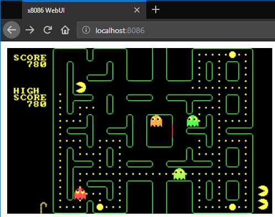Click the HIGH SCORE label text
The height and width of the screenshot is (217, 275).
pyautogui.click(x=30, y=94)
